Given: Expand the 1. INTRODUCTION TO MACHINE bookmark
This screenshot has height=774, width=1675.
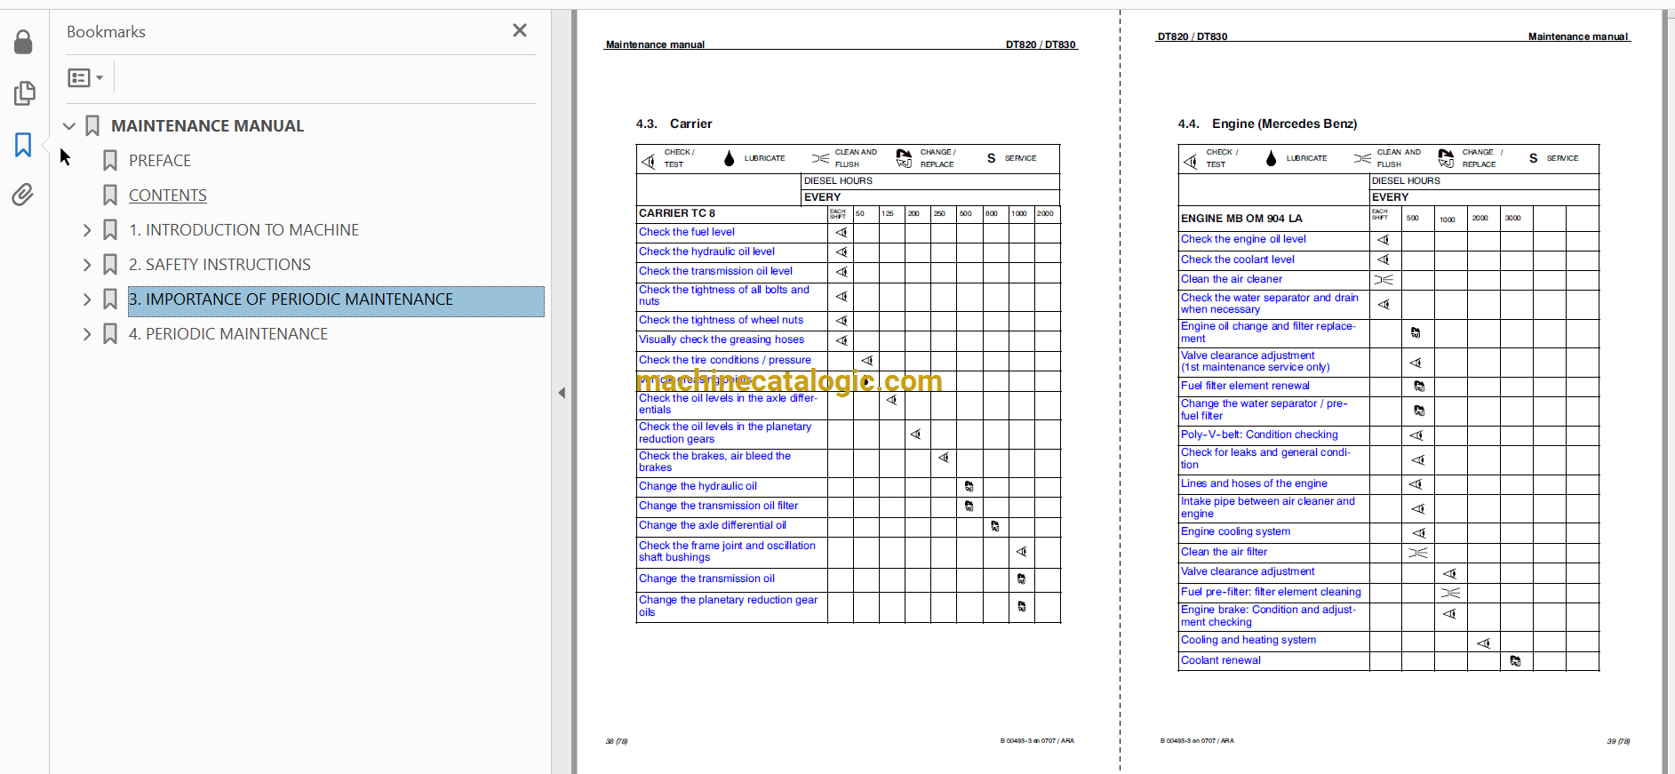Looking at the screenshot, I should 87,230.
